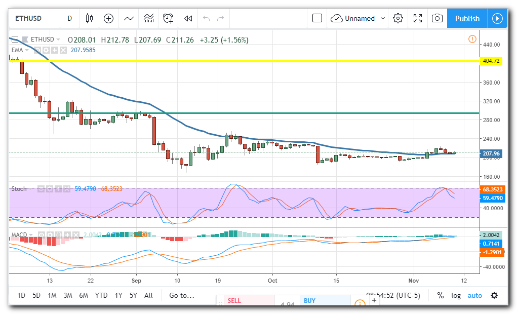Expand the Stoch indicator dropdown arrow
The image size is (517, 314).
tap(30, 189)
